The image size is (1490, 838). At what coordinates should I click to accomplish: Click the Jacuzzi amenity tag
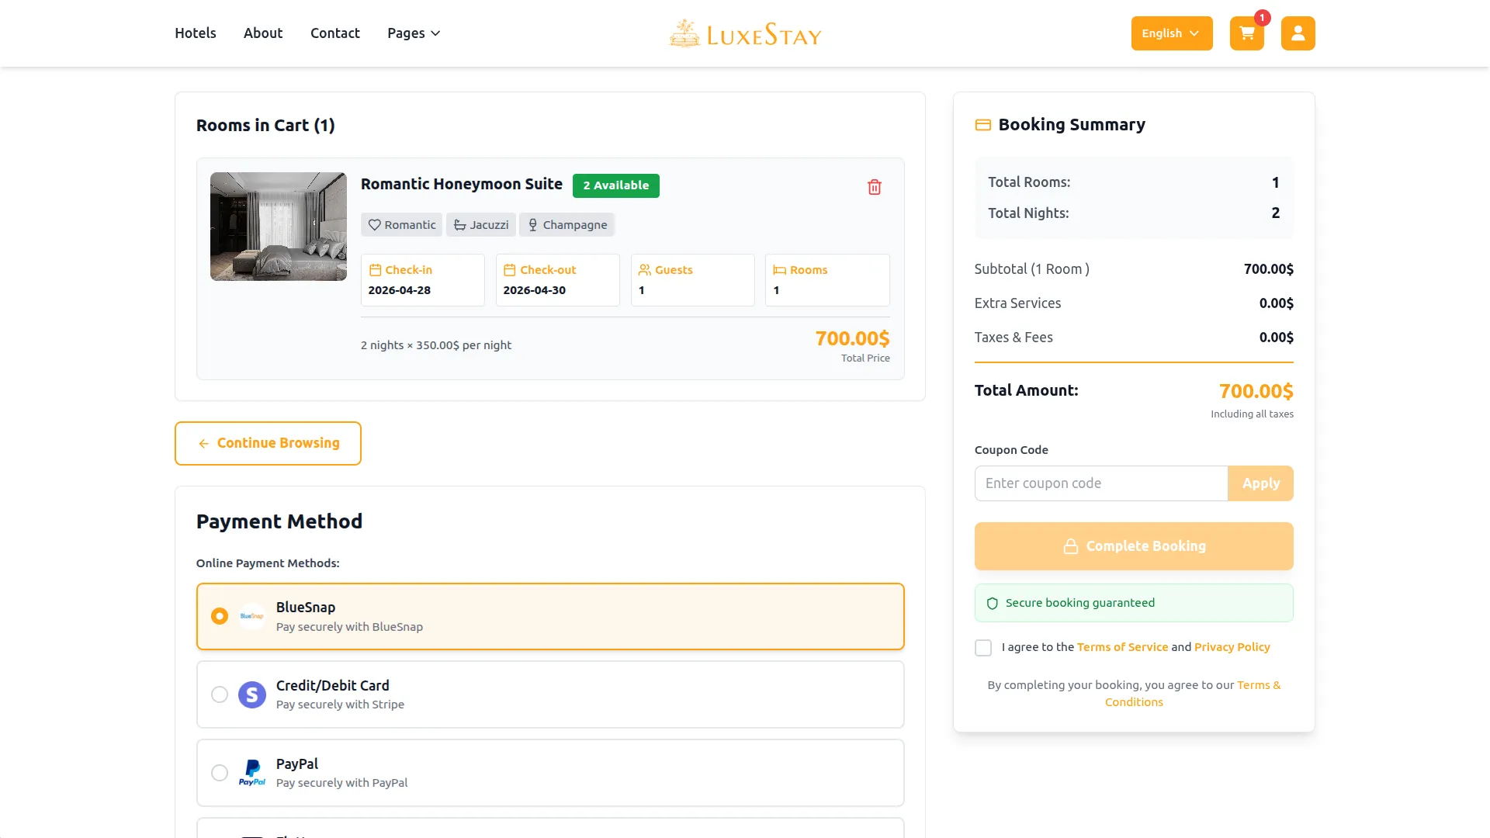(481, 225)
